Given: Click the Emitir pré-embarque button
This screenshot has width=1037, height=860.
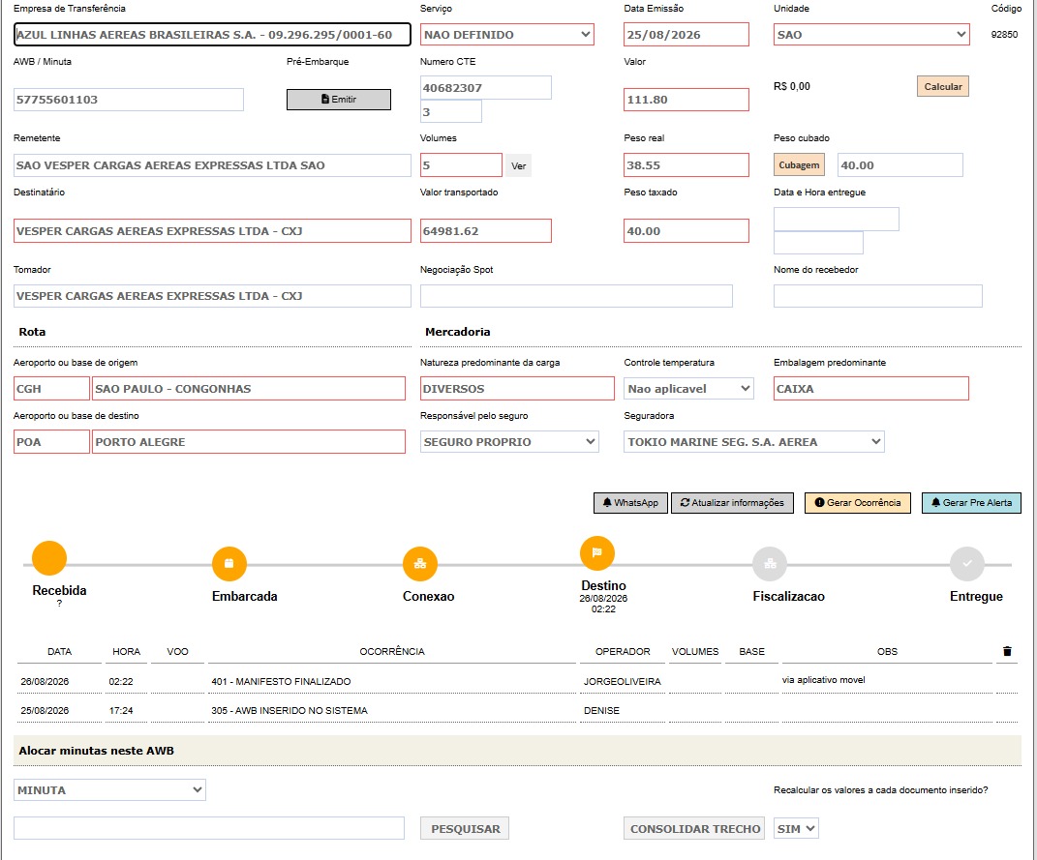Looking at the screenshot, I should [339, 99].
